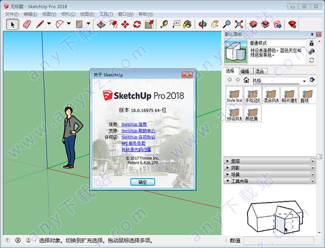Screen dimensions: 325x248
Task: Open the SketchUp 信息 link
Action: pos(134,125)
